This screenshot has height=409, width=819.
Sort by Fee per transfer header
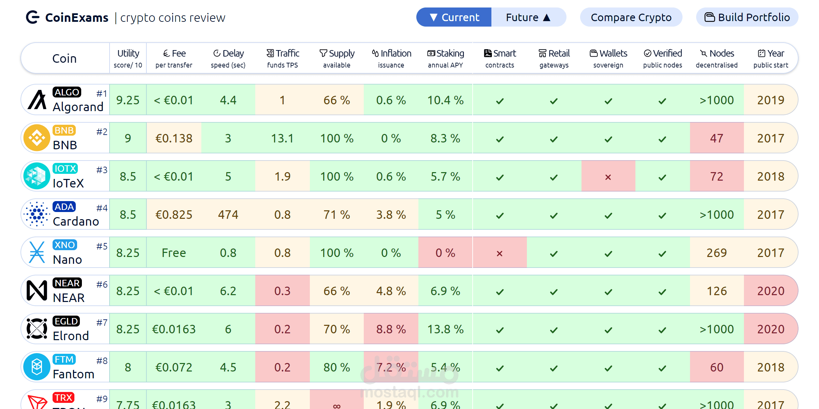[174, 58]
